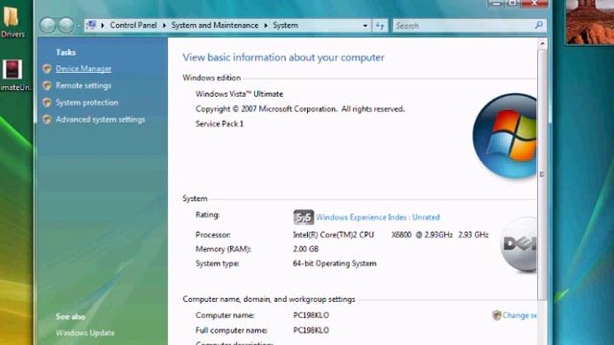Click the page heading View basic information
This screenshot has width=614, height=345.
[x=283, y=57]
